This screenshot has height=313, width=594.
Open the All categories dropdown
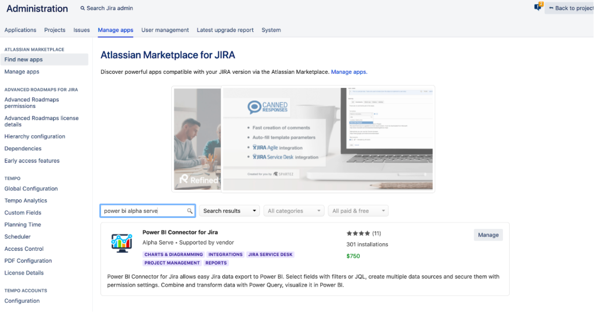point(294,211)
